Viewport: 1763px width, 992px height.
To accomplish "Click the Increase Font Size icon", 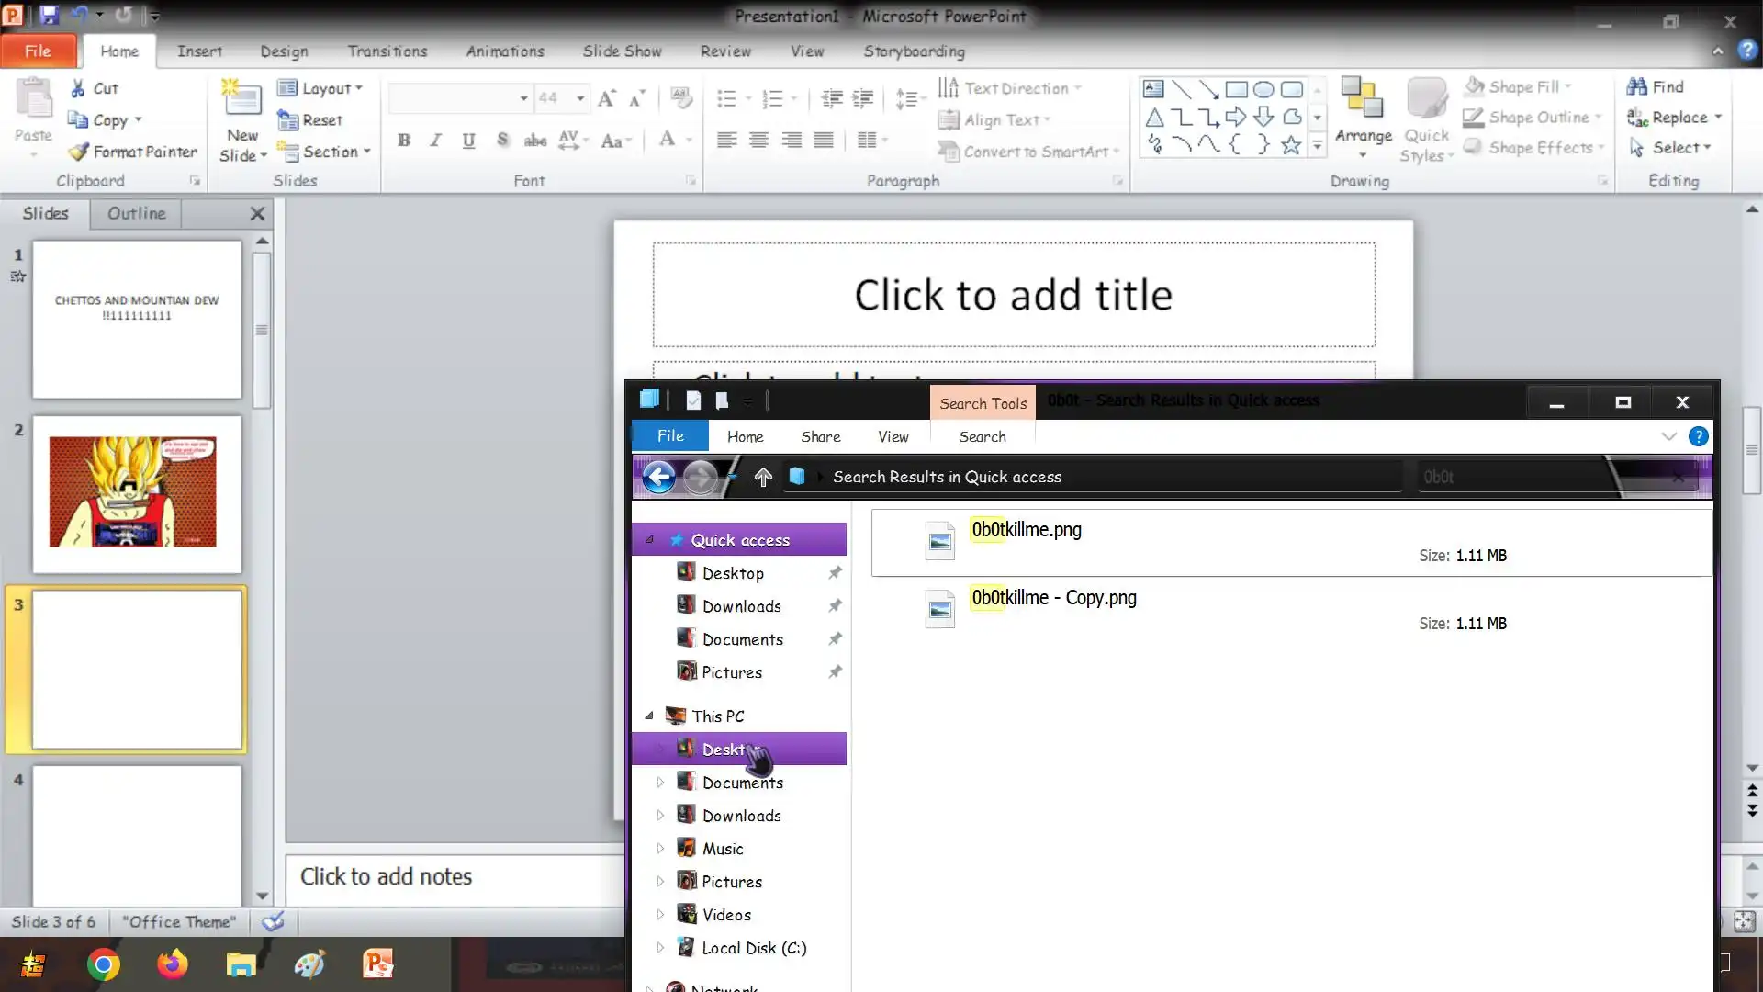I will 606,98.
